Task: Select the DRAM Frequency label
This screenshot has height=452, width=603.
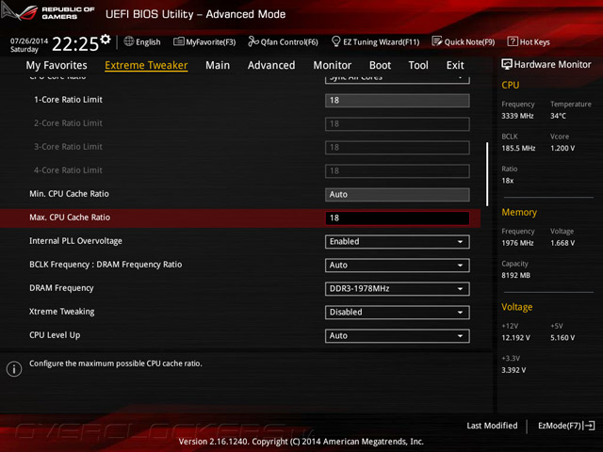Action: (x=61, y=288)
